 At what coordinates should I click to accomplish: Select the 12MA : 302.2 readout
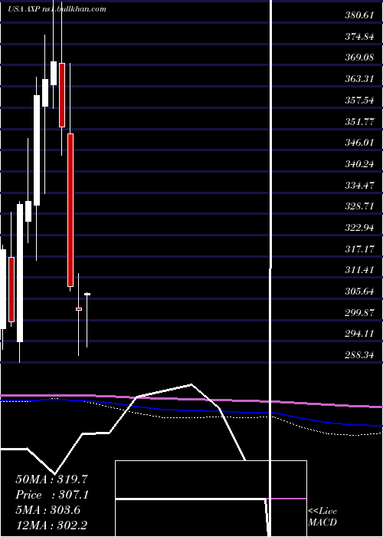53,525
